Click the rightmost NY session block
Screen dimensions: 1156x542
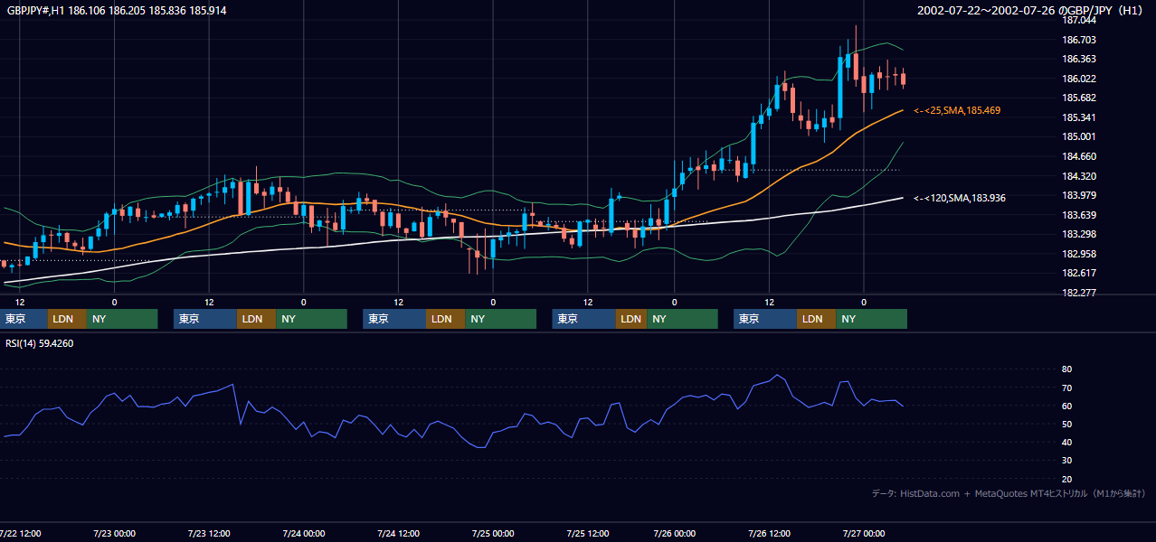tap(871, 319)
